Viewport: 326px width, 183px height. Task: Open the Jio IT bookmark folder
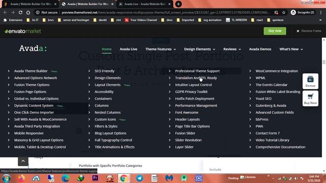(x=33, y=20)
